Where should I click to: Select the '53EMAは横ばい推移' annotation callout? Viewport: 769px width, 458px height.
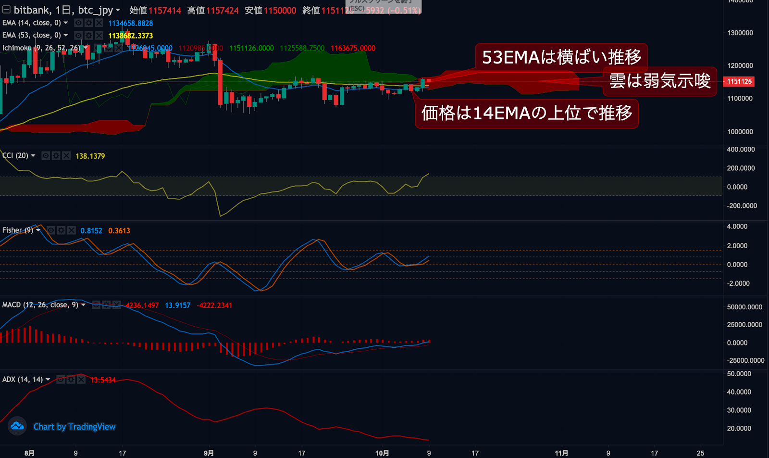[561, 57]
